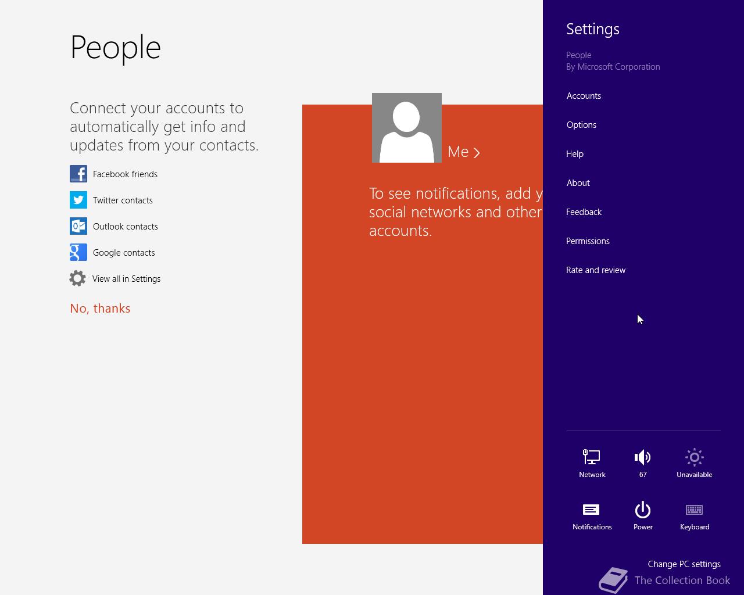Image resolution: width=744 pixels, height=595 pixels.
Task: Open the Network settings icon
Action: click(x=592, y=457)
